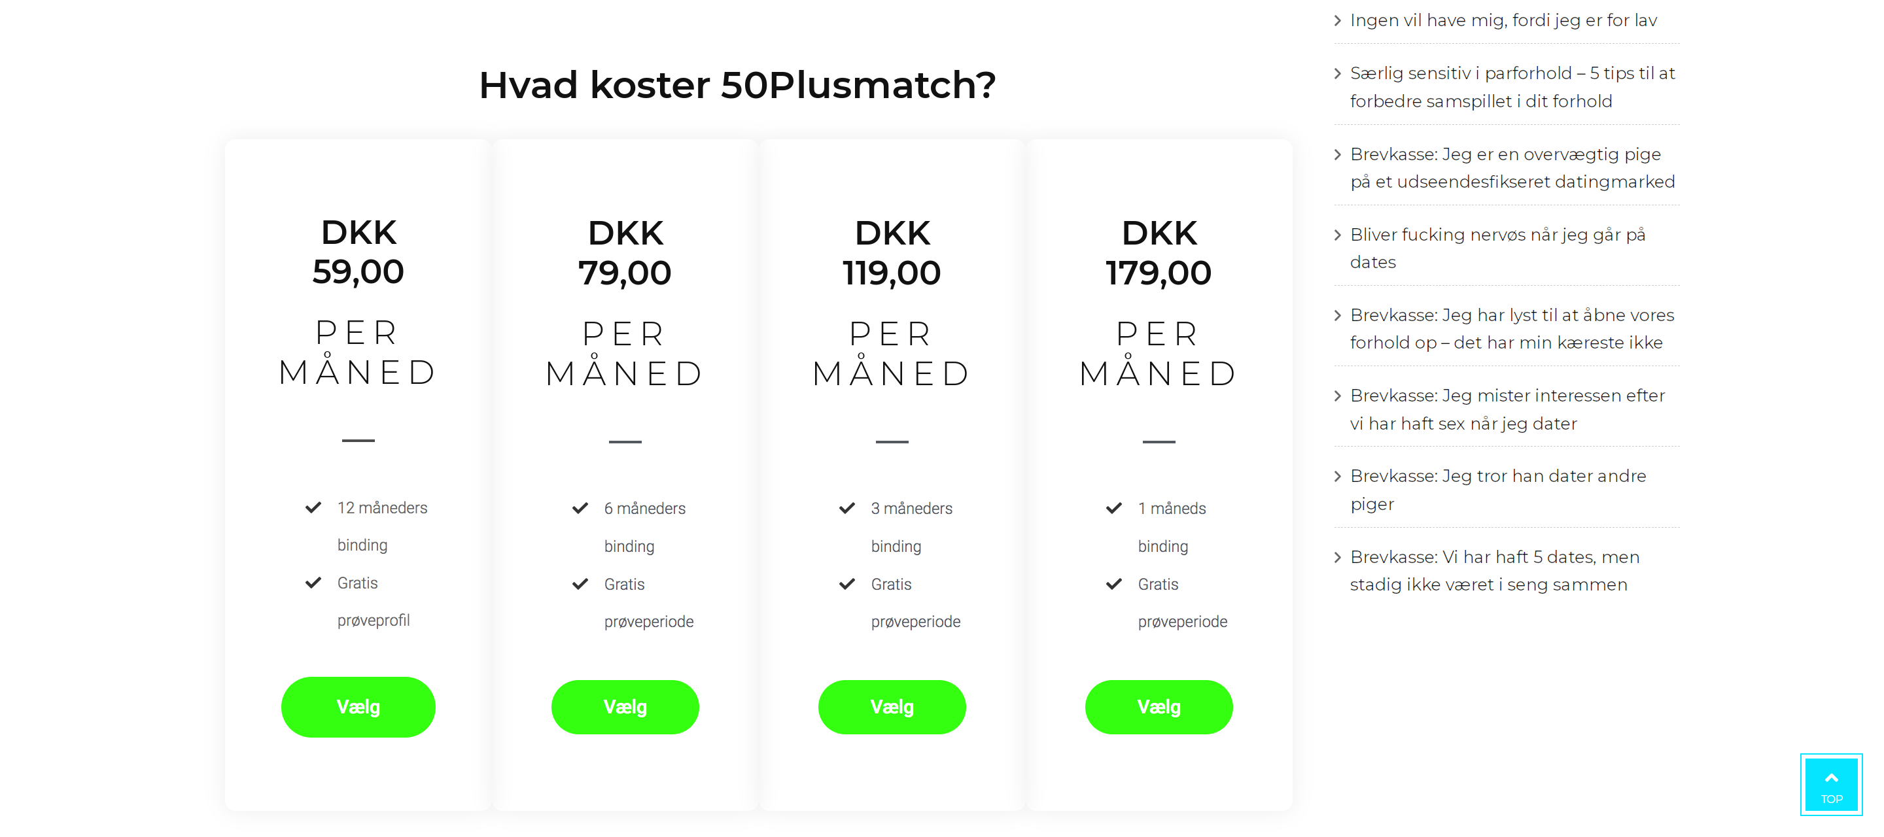1884x837 pixels.
Task: Click the checkmark beside "6 måneders binding"
Action: click(x=580, y=508)
